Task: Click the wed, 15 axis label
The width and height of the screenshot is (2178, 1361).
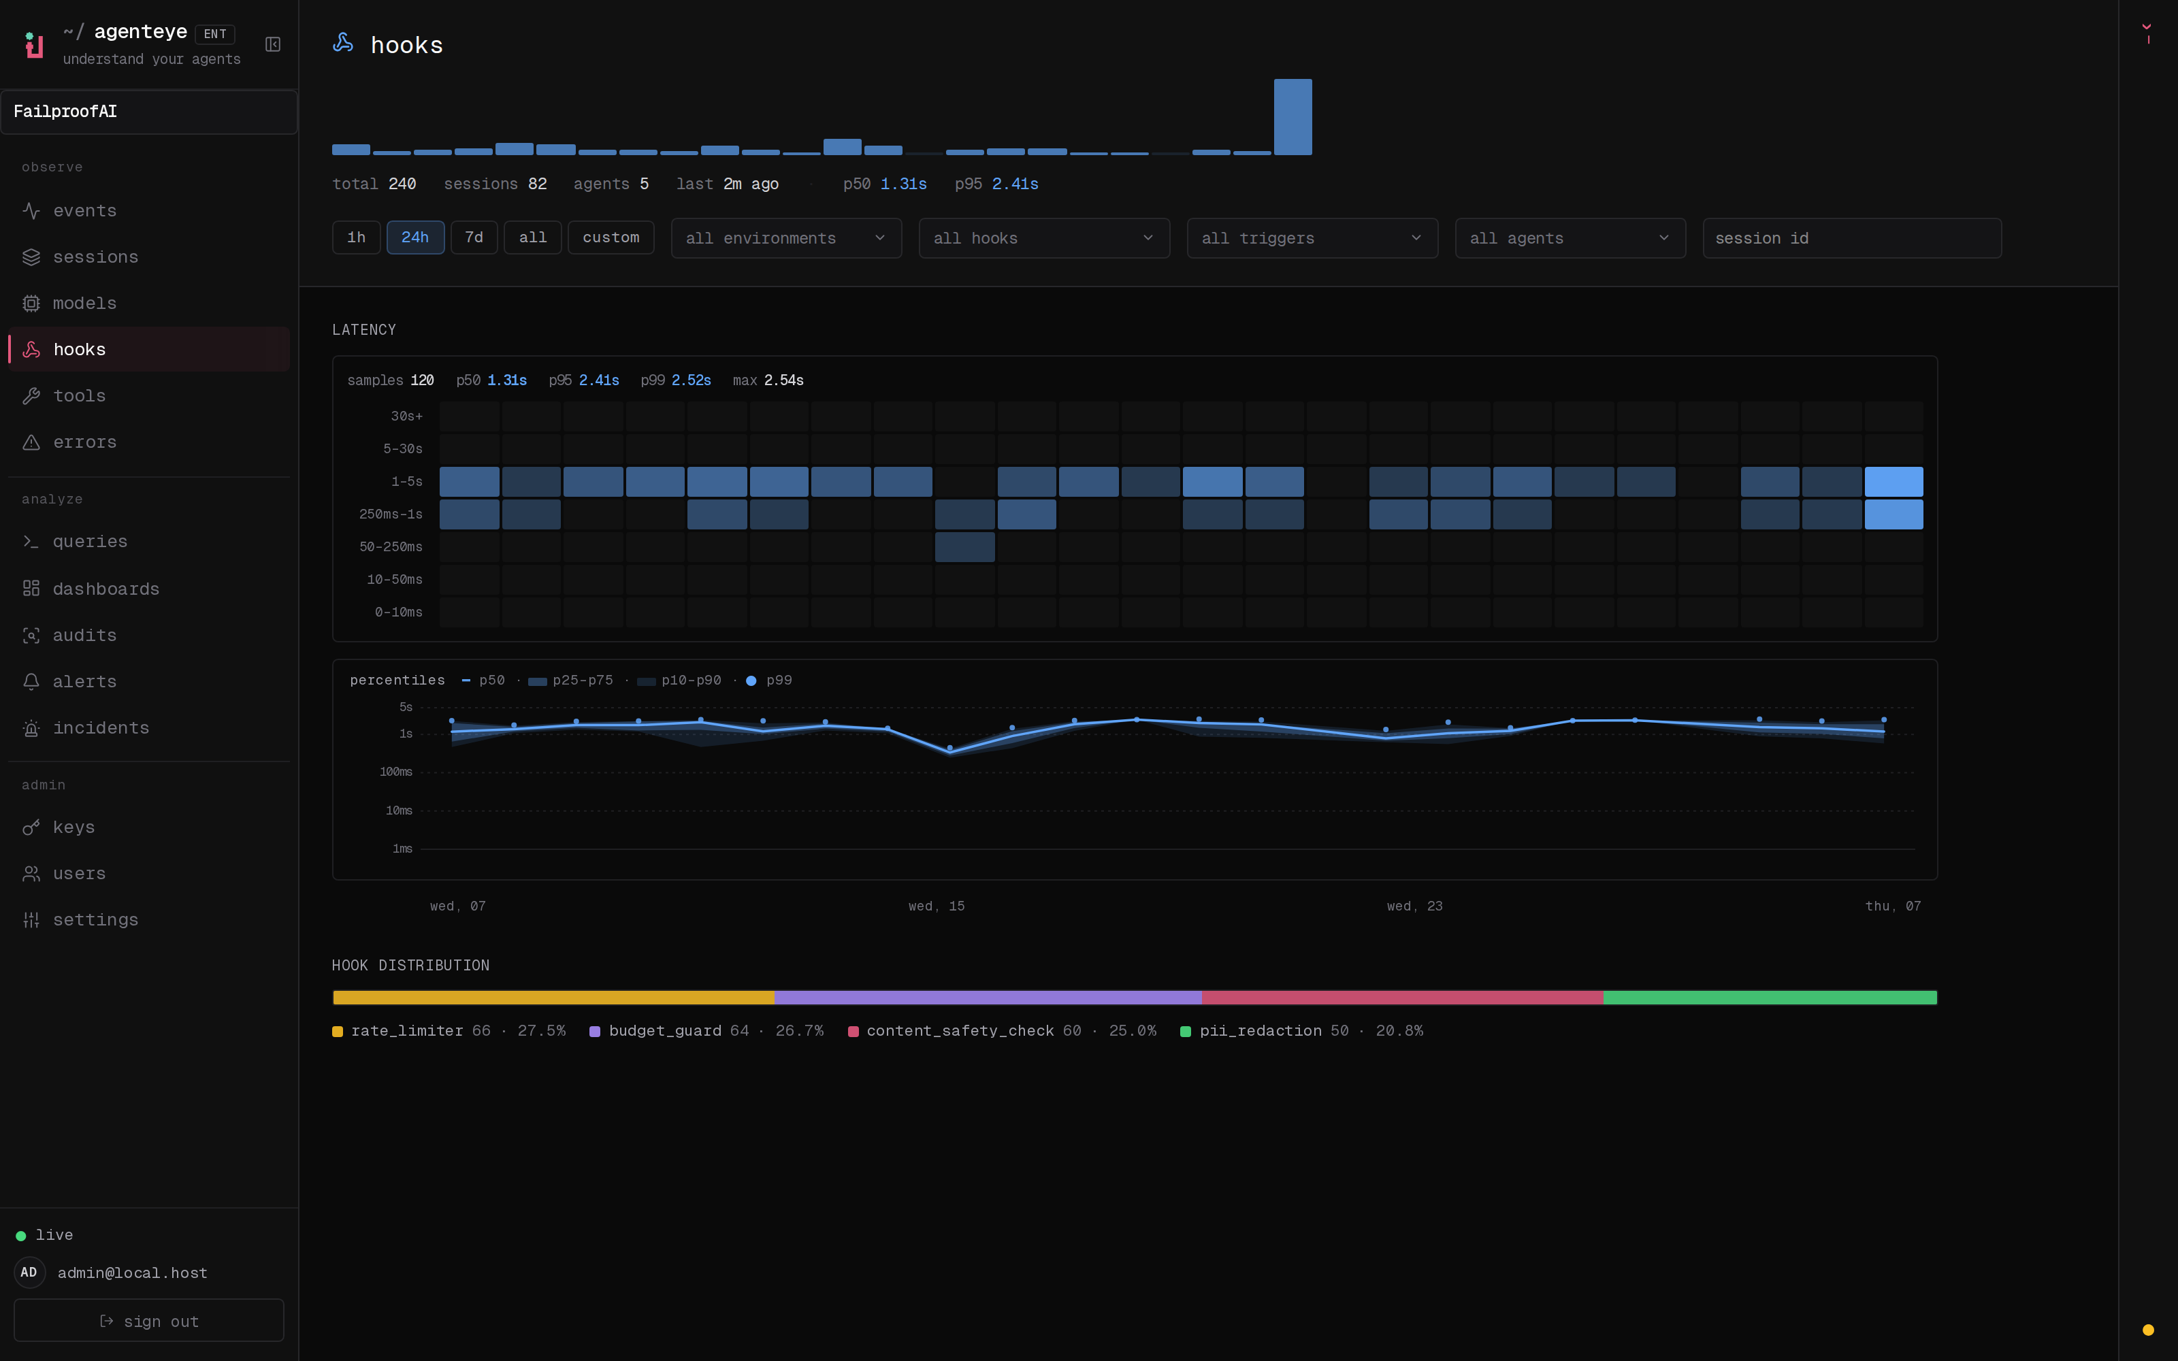Action: click(936, 906)
